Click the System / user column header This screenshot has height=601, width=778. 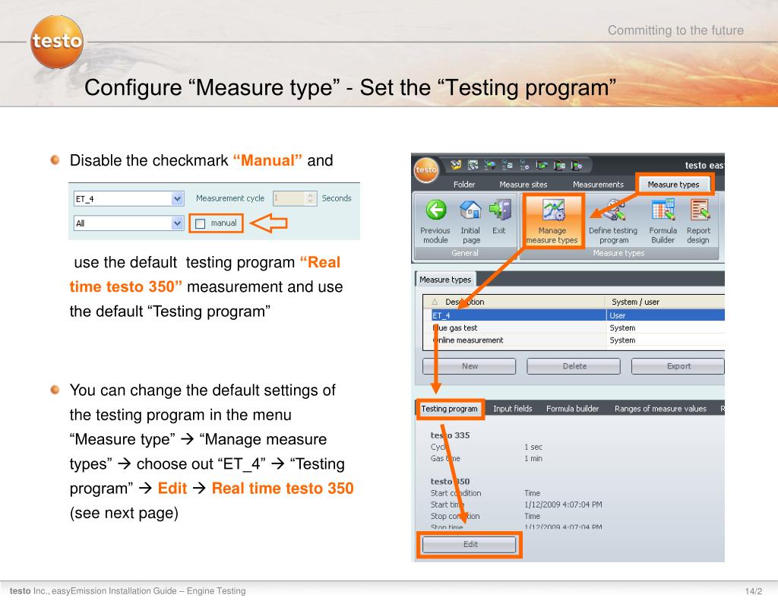[x=665, y=302]
